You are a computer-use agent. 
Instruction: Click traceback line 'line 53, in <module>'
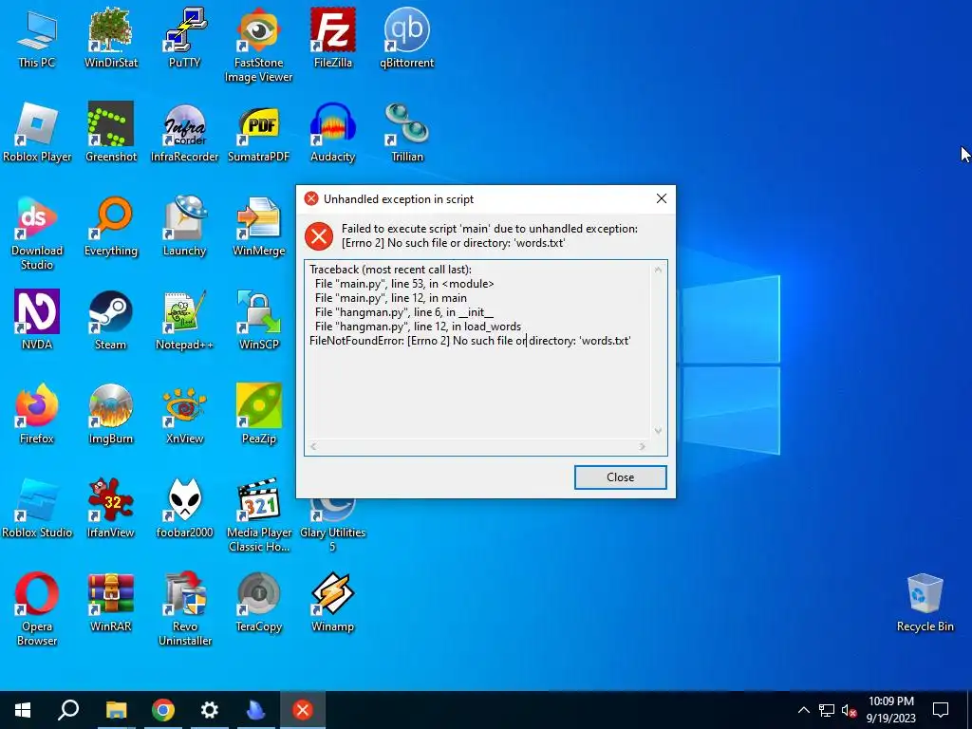pos(404,283)
